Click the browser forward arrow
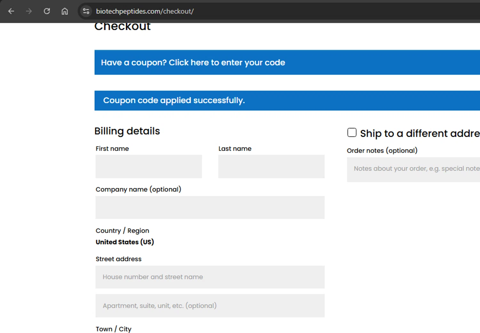480x333 pixels. (29, 11)
